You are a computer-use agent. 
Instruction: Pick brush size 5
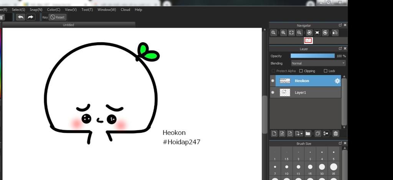[x=334, y=154]
